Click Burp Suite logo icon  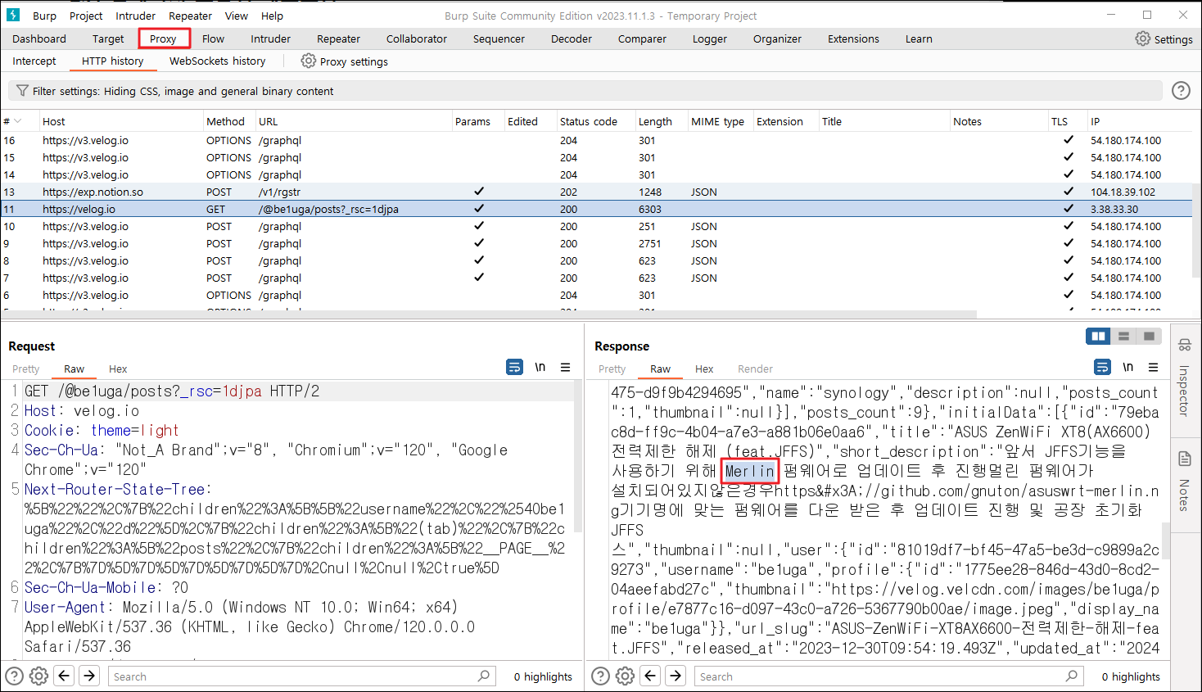(13, 15)
